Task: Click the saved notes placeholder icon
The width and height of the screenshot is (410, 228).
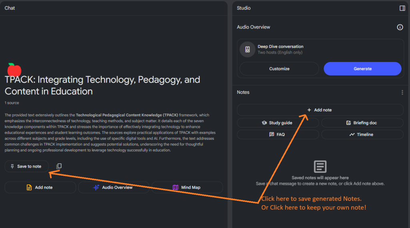Action: [x=320, y=167]
